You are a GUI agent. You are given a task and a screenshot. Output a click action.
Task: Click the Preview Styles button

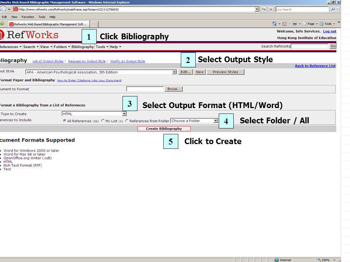point(225,72)
